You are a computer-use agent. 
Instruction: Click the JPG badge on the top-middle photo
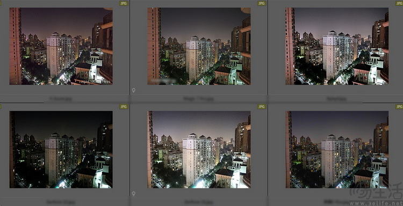[x=262, y=3]
